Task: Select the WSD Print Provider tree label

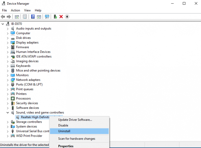Action: (x=29, y=136)
